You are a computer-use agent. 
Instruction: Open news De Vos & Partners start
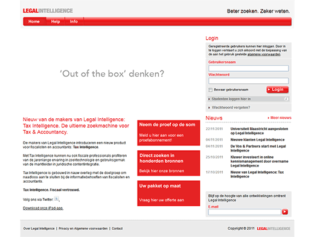(x=258, y=148)
